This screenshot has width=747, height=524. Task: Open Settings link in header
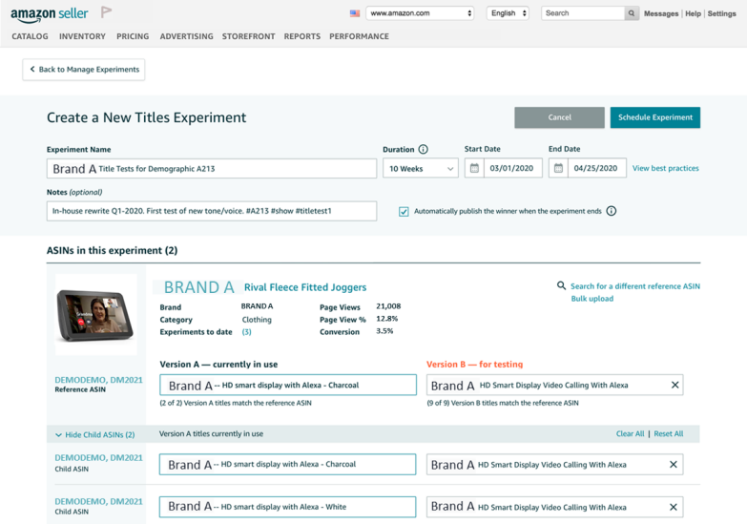[x=722, y=13]
